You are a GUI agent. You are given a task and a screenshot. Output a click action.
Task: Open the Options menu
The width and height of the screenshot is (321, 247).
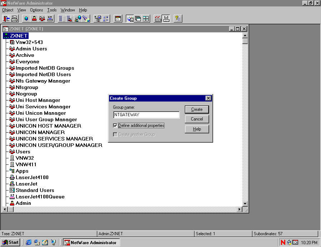[36, 10]
